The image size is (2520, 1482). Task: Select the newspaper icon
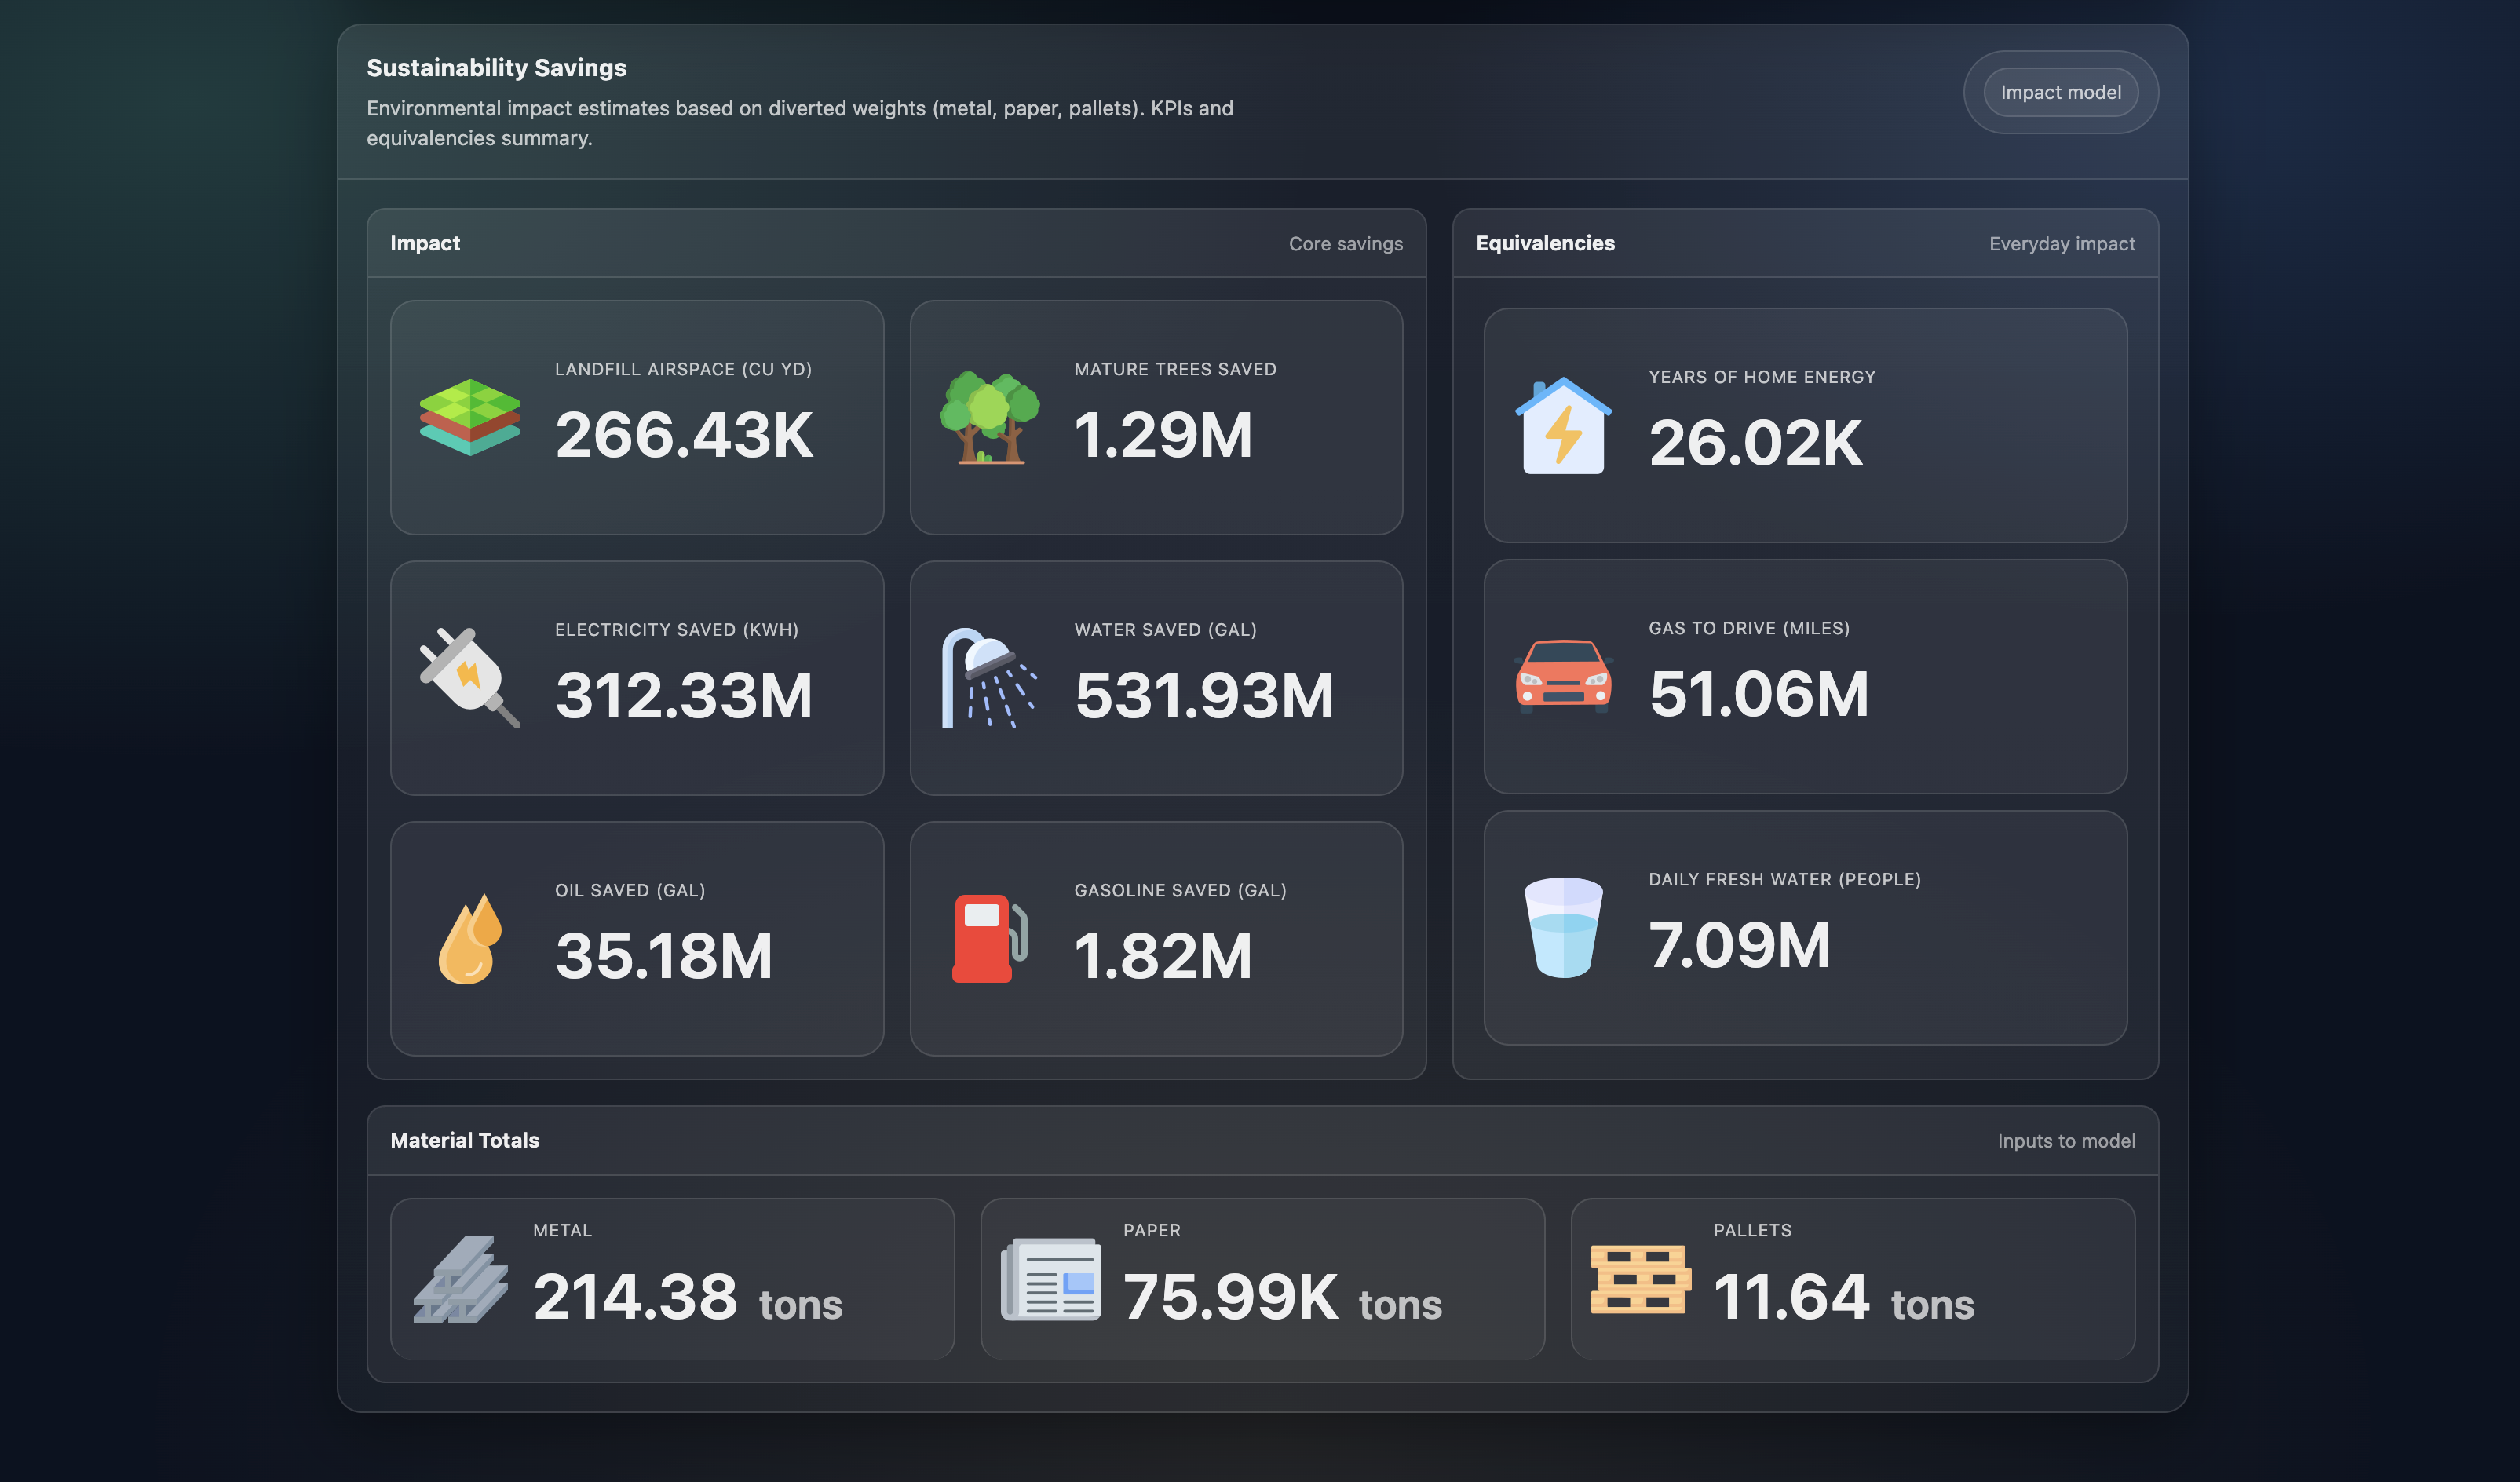click(x=1051, y=1279)
